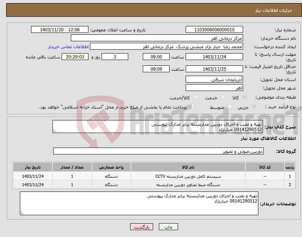Toggle the Islamic treasury payment checkbox
Viewport: 302px width, 237px height.
[x=192, y=106]
